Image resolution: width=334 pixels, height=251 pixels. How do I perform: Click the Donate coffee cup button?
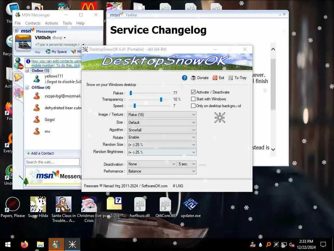[200, 78]
